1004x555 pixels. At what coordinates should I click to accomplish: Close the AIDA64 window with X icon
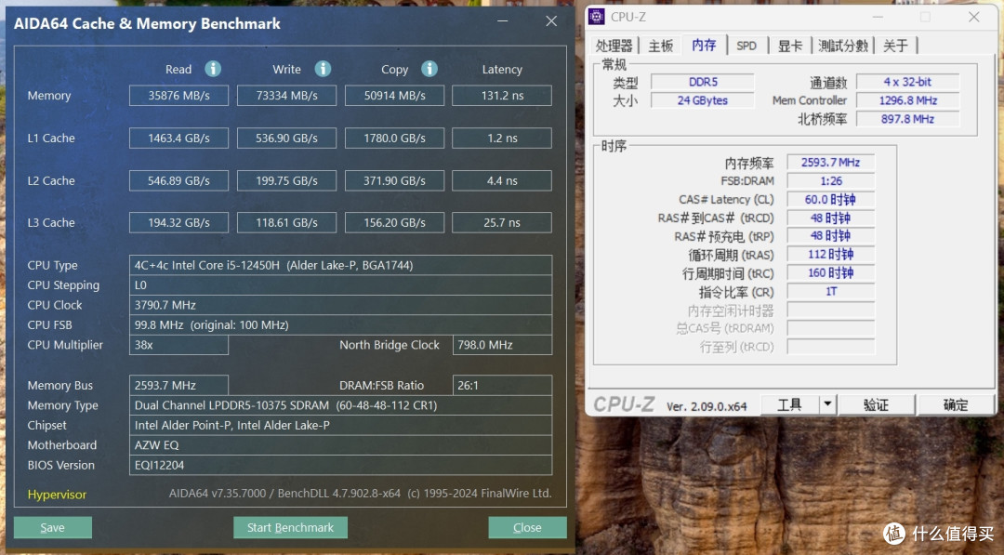[551, 21]
